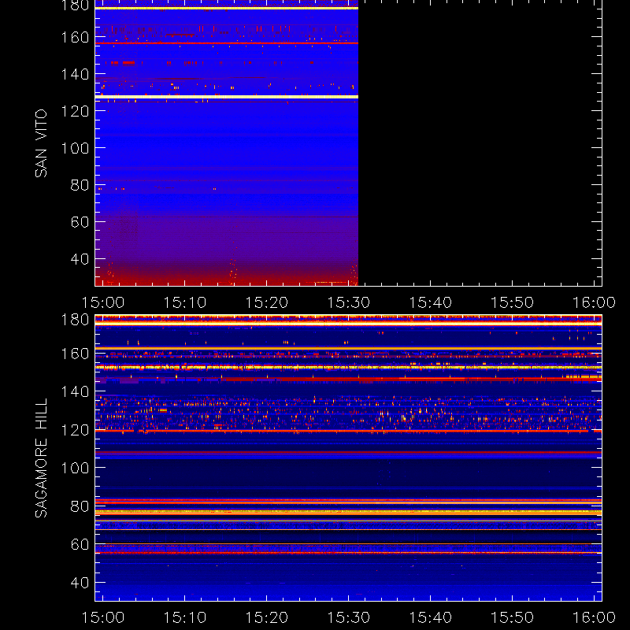Click the SAGAMORE HILL axis label
The width and height of the screenshot is (630, 630).
(41, 458)
